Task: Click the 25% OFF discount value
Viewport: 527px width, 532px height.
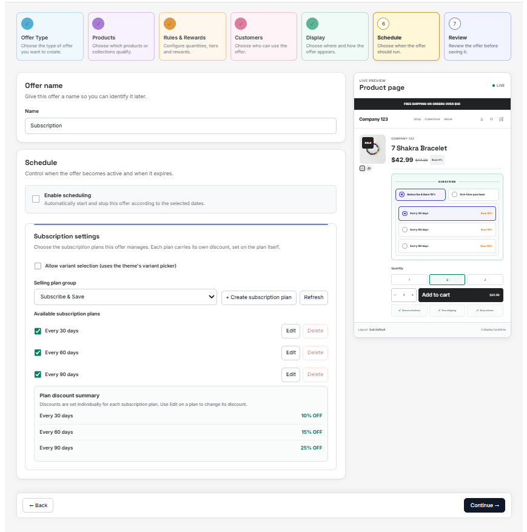Action: pos(311,448)
